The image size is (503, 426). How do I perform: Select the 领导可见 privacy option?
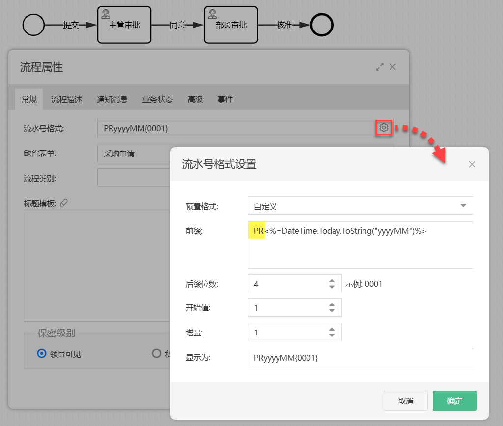[x=41, y=353]
